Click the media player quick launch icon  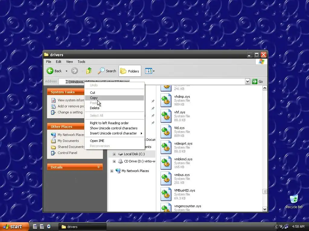pos(49,226)
